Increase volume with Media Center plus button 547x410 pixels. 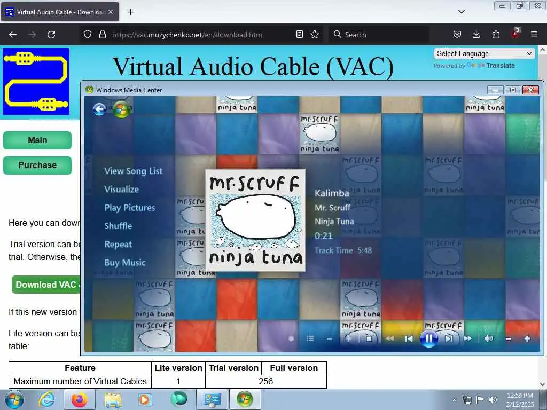point(527,338)
